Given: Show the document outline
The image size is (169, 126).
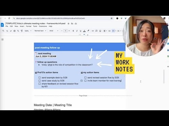Looking at the screenshot, I should tap(2, 39).
